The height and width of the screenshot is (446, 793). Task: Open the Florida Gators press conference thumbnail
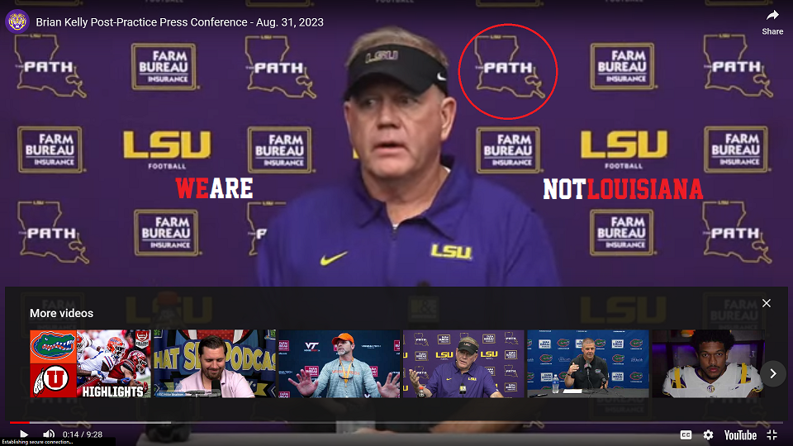point(588,364)
